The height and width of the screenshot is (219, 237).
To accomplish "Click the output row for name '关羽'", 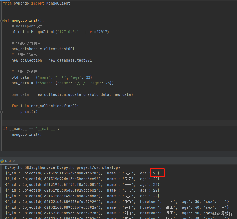I will [x=117, y=208].
